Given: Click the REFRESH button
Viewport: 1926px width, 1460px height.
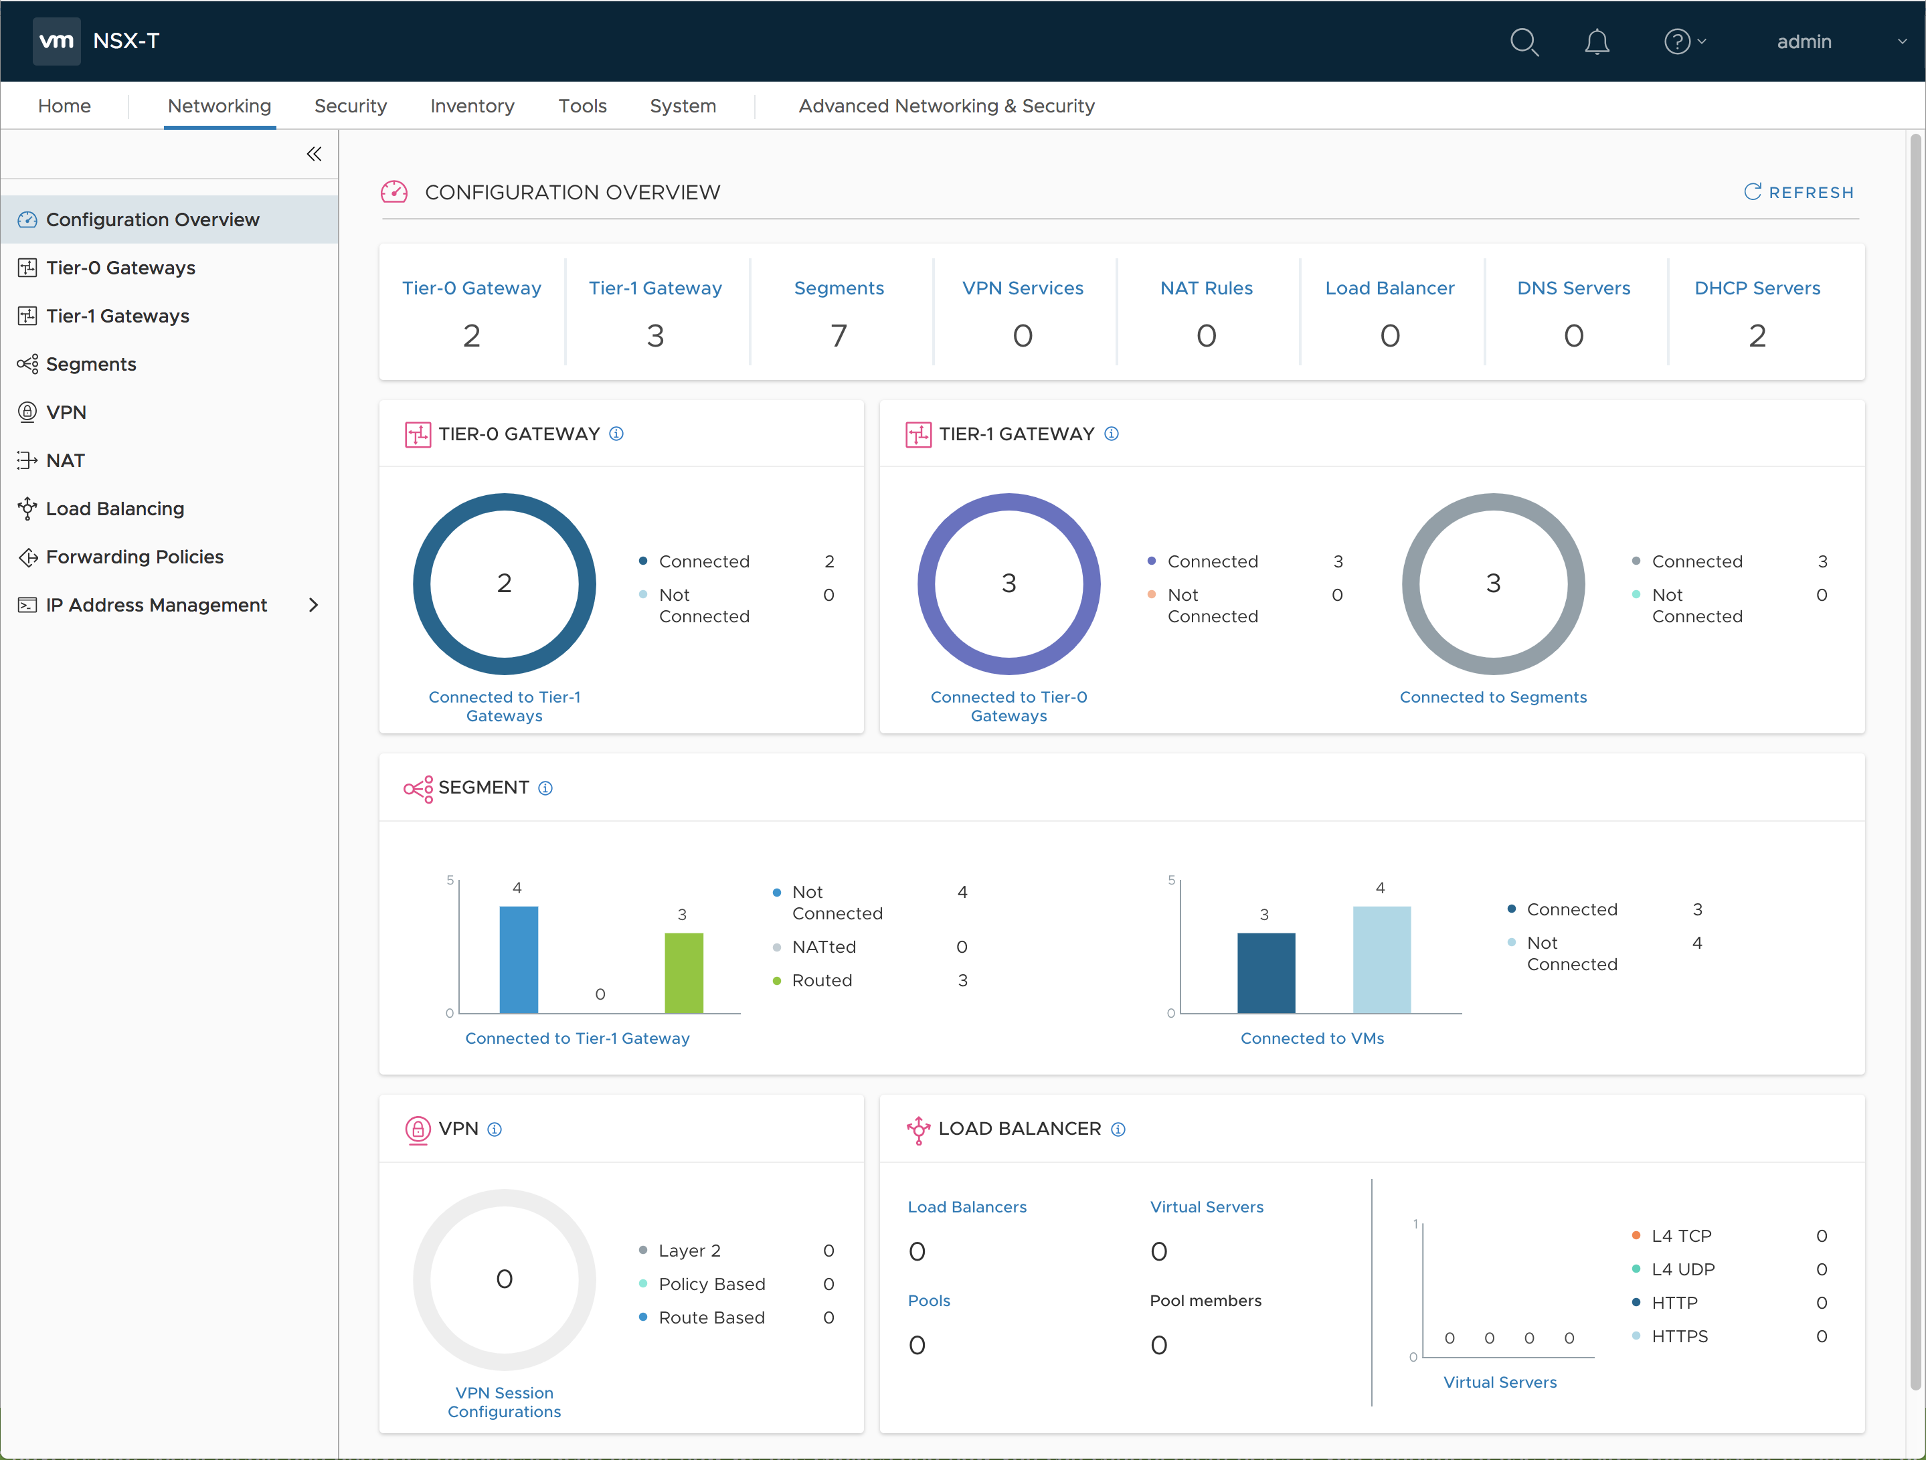Looking at the screenshot, I should click(1799, 193).
